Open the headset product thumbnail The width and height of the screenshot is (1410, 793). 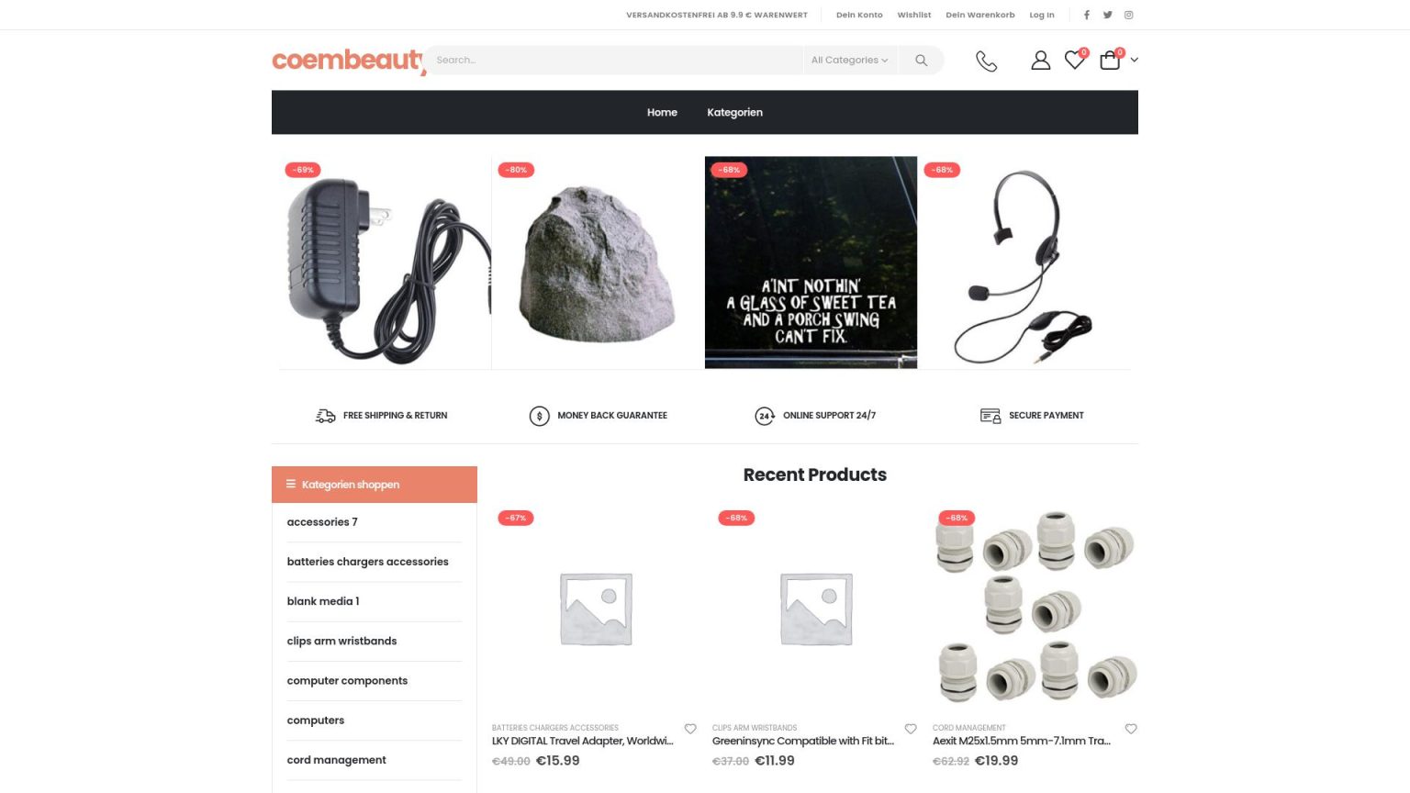[1024, 263]
